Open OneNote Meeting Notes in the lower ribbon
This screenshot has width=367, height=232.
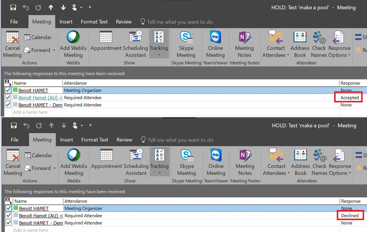(x=245, y=162)
